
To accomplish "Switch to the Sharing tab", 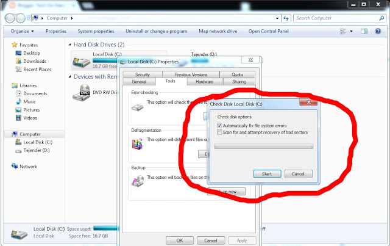I will (x=239, y=82).
